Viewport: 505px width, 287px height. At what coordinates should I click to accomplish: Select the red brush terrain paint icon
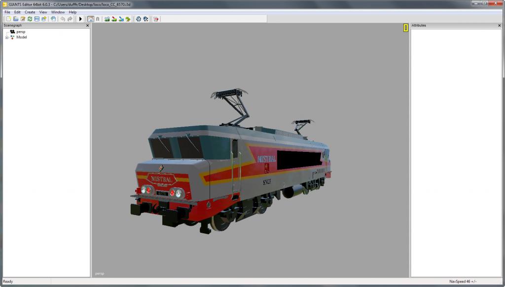tap(114, 19)
